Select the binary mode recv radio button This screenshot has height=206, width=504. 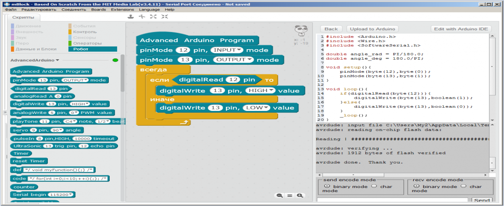pos(416,186)
